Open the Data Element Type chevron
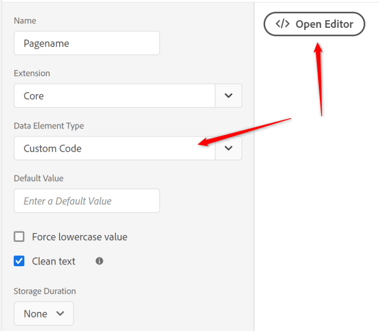The height and width of the screenshot is (331, 379). pos(229,148)
